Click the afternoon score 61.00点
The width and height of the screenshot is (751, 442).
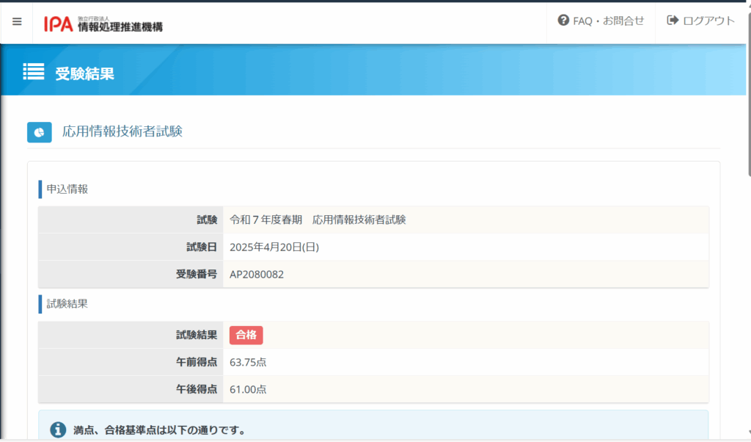point(247,389)
